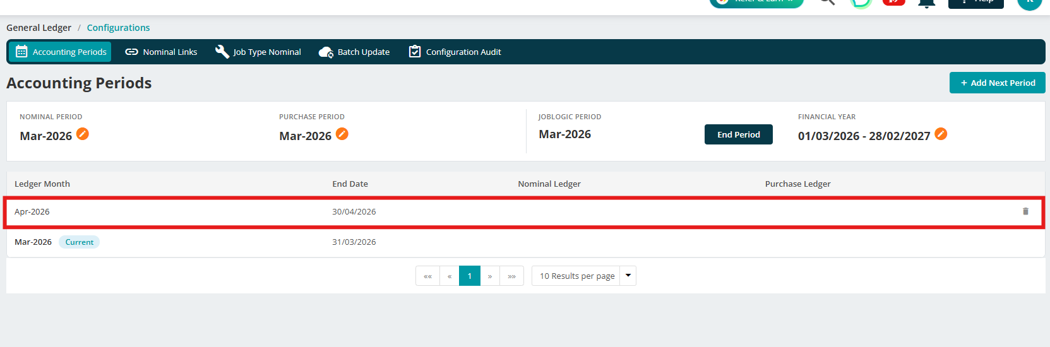This screenshot has height=347, width=1050.
Task: Click the Nominal Ledger column header
Action: [x=549, y=184]
